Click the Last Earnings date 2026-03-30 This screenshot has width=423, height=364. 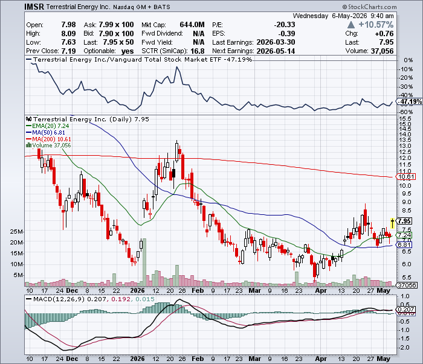[276, 42]
